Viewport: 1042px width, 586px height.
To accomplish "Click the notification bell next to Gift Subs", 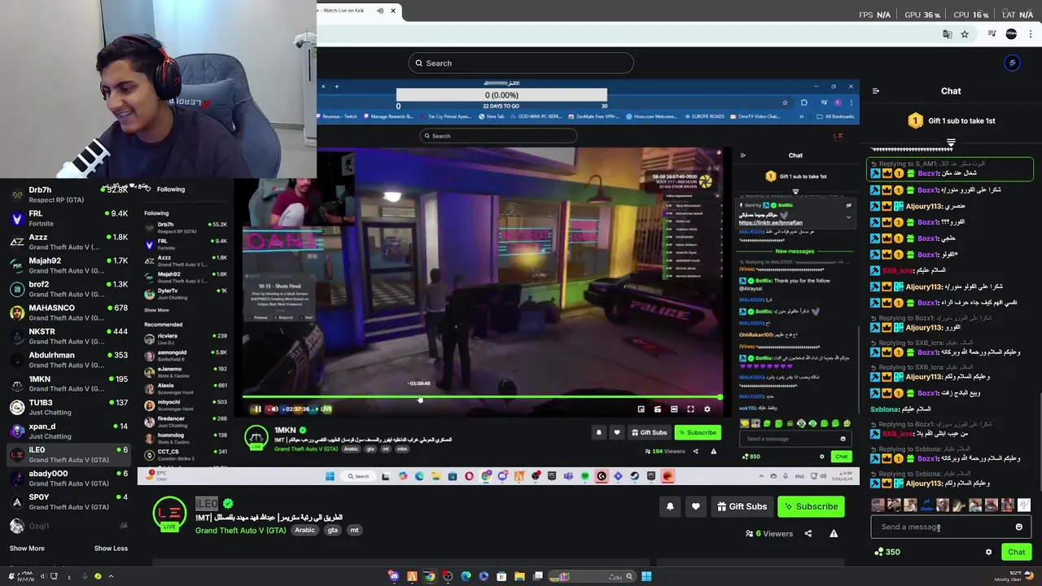I will (670, 506).
